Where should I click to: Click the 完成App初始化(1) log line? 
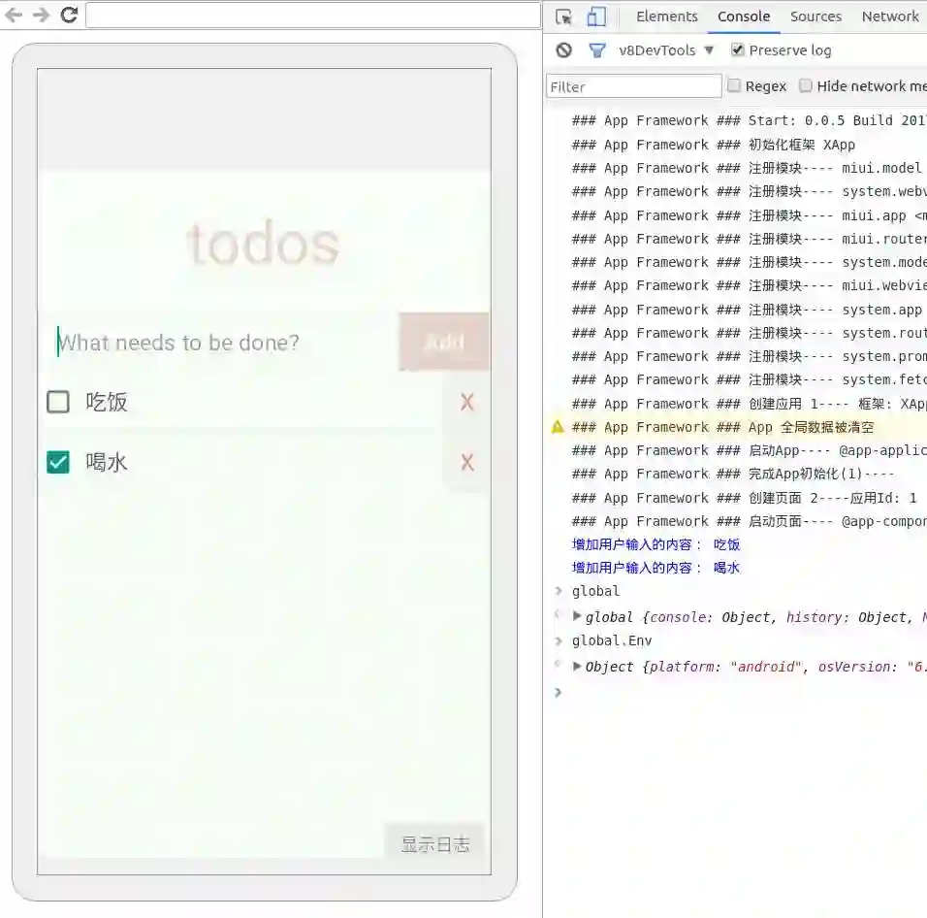pyautogui.click(x=732, y=474)
